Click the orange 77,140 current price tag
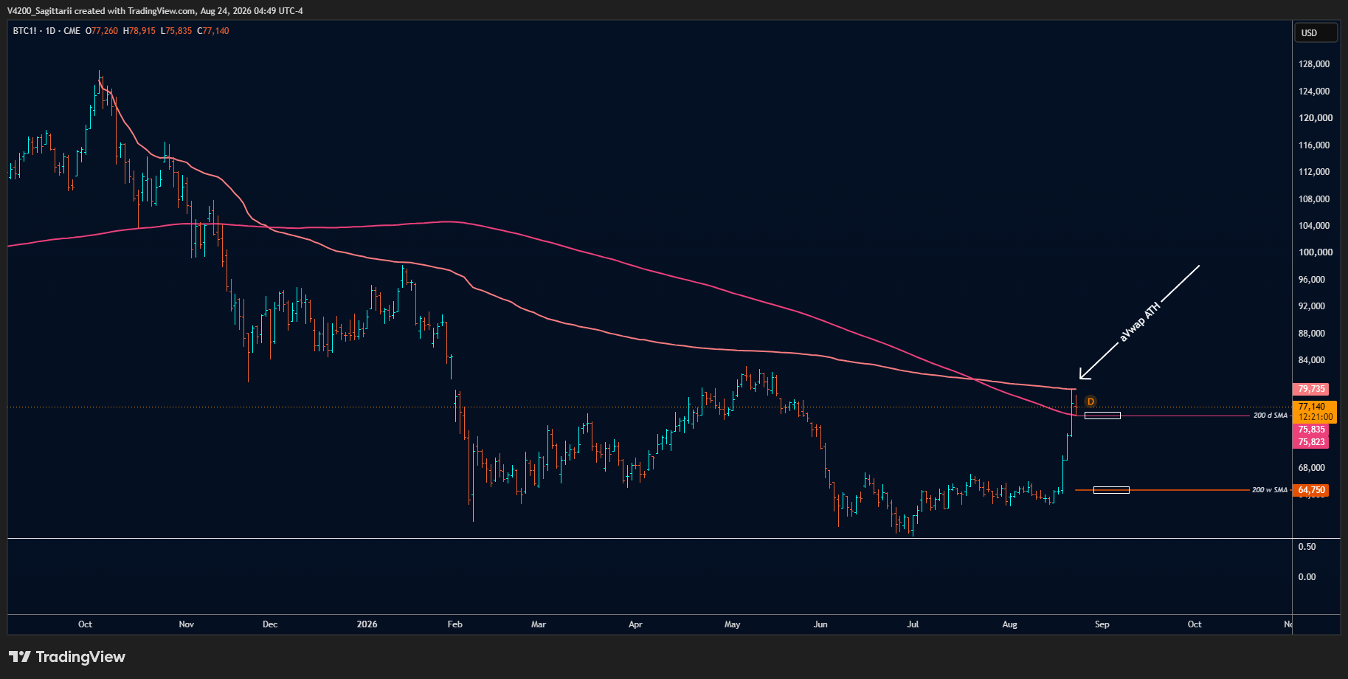Viewport: 1348px width, 679px height. [1314, 407]
